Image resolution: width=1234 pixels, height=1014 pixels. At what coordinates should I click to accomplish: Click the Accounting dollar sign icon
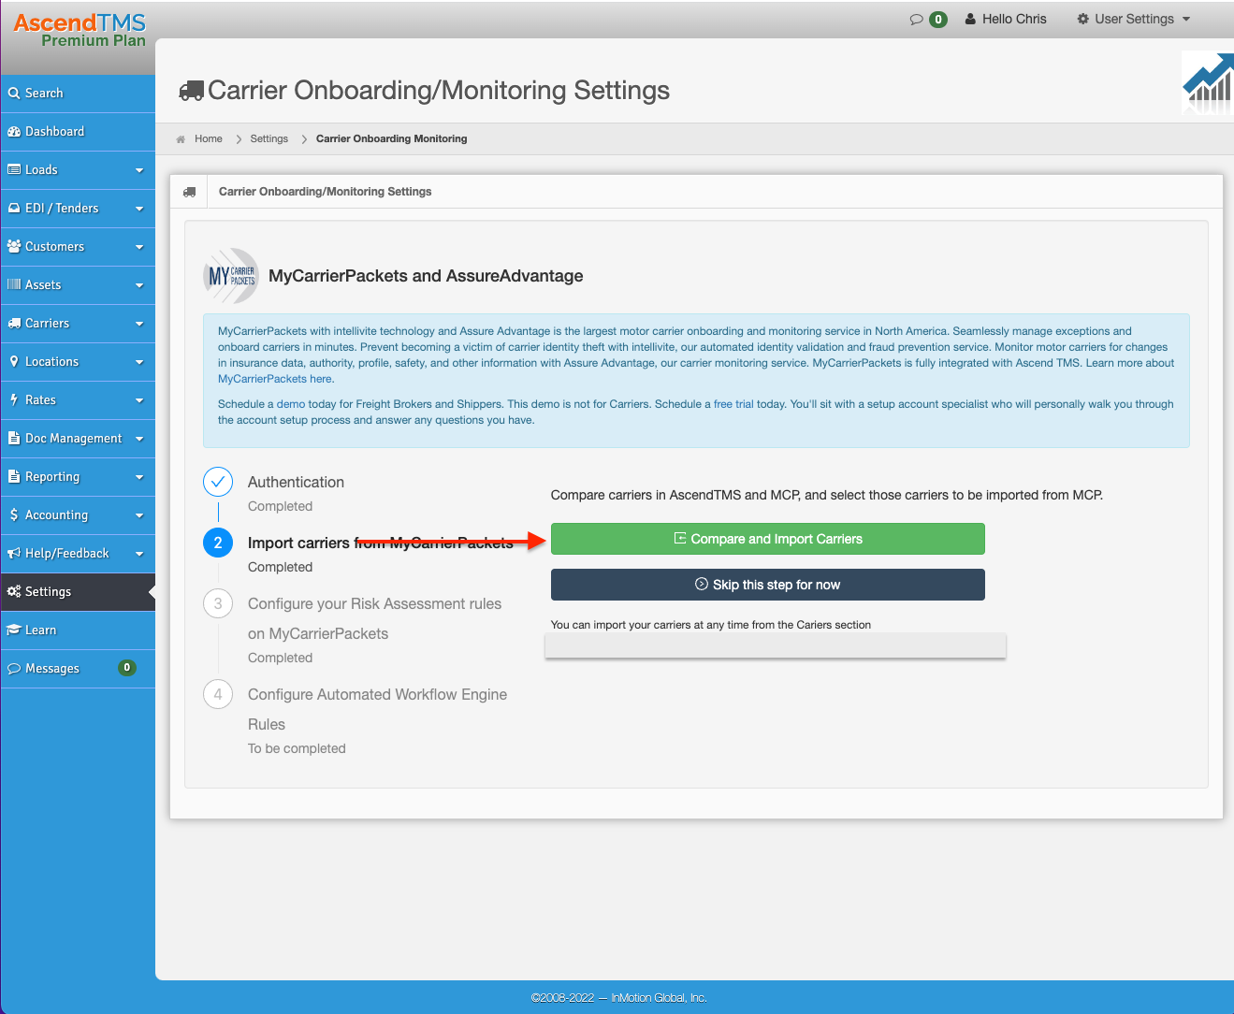coord(14,515)
